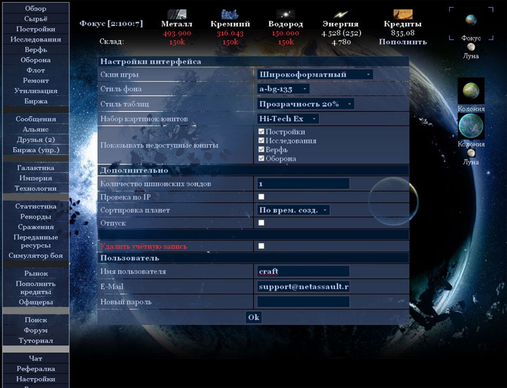Open Империя in the sidebar
The height and width of the screenshot is (388, 507).
pos(36,178)
